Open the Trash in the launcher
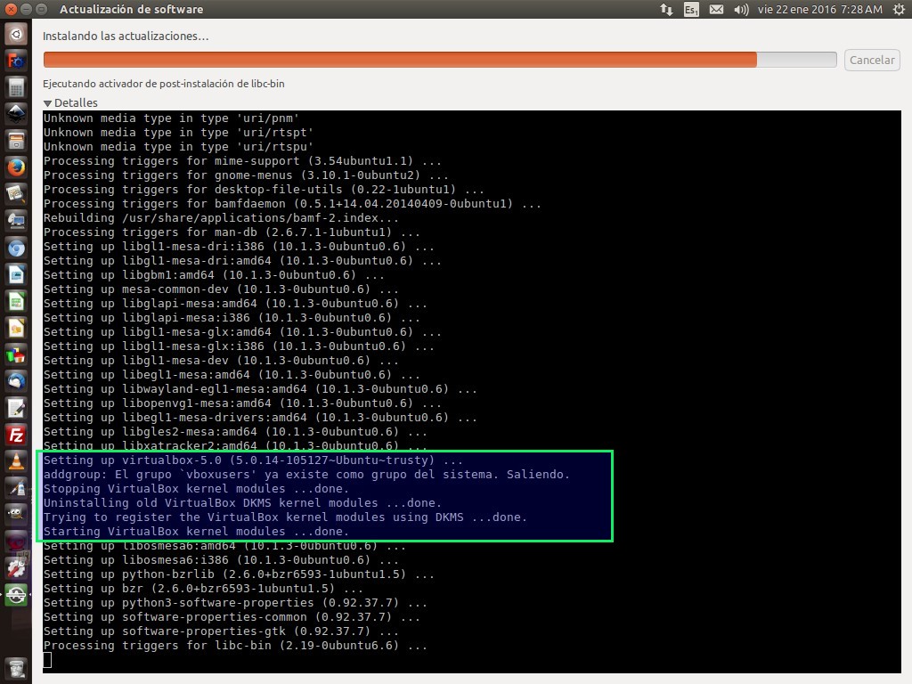 click(16, 667)
